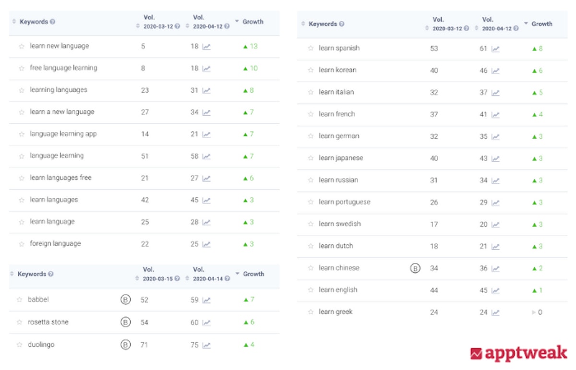Sort brand table by Keywords column arrows

(12, 274)
